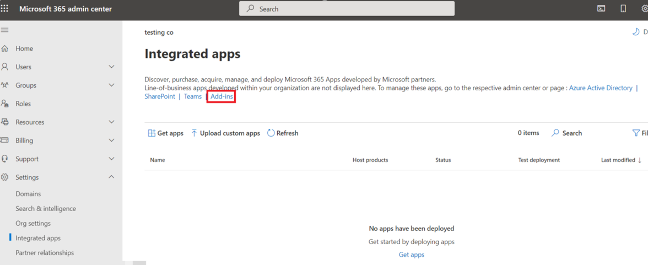Click the Refresh circular arrow icon

[x=271, y=133]
